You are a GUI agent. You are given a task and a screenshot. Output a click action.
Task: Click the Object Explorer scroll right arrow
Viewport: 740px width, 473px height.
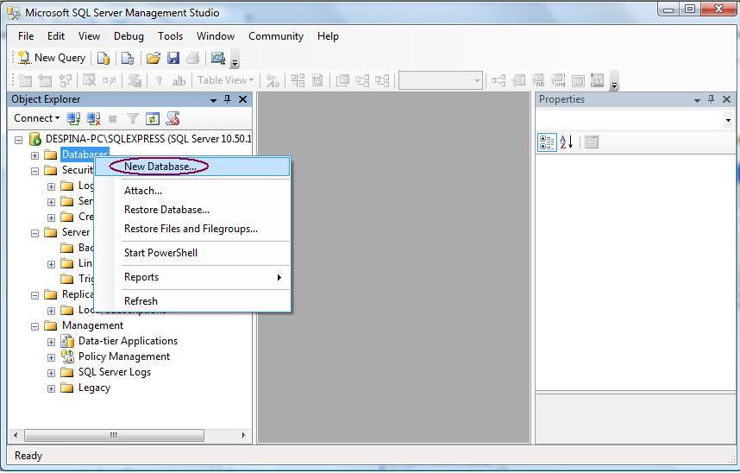click(x=243, y=435)
